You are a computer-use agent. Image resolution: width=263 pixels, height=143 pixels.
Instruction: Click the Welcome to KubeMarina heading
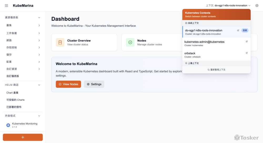click(77, 64)
